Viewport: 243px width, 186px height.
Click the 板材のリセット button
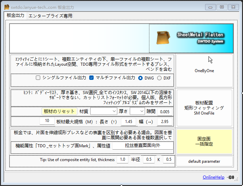click(x=59, y=111)
